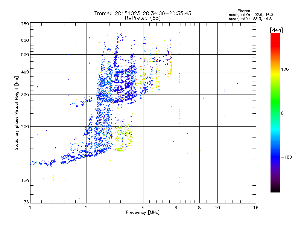
Task: Click the phase colorbar gradient
Action: [275, 112]
